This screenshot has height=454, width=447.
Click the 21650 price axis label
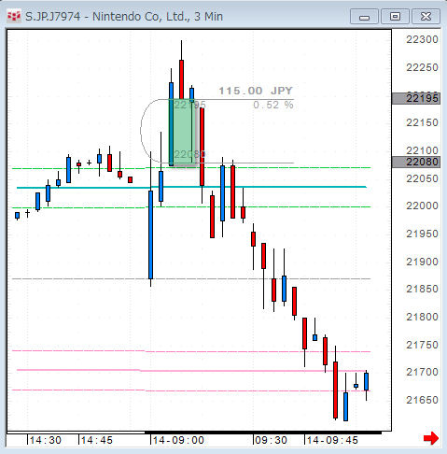(422, 400)
